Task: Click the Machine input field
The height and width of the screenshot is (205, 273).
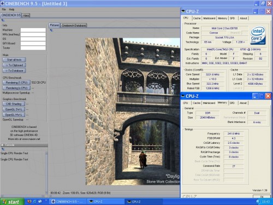Action: click(33, 30)
